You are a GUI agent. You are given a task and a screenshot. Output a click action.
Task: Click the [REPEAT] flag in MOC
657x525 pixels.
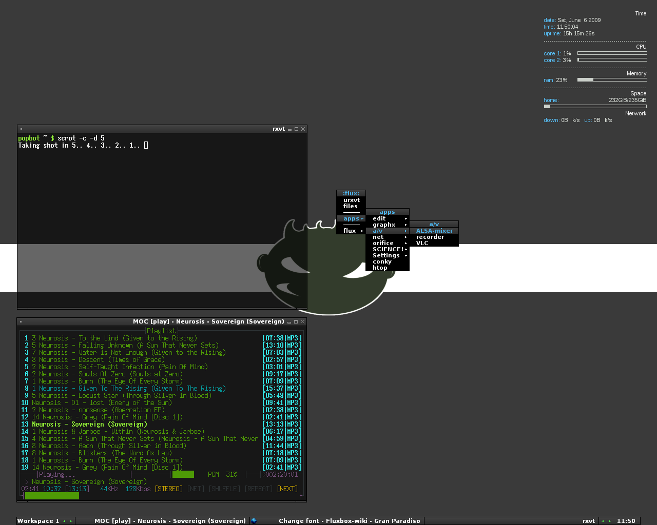point(259,489)
